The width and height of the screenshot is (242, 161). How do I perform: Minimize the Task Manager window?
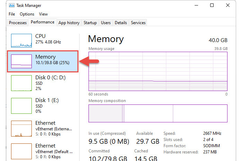196,6
